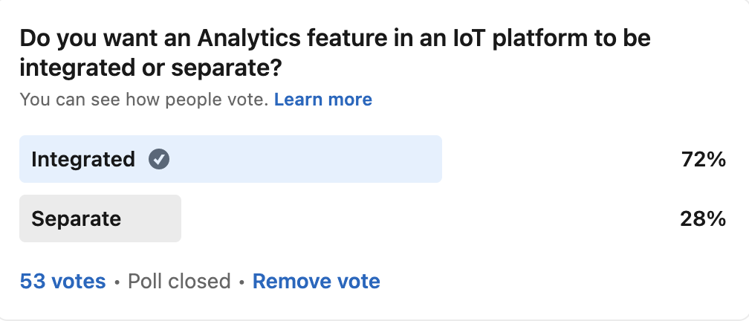The height and width of the screenshot is (321, 749).
Task: Click Remove vote link
Action: click(x=316, y=282)
